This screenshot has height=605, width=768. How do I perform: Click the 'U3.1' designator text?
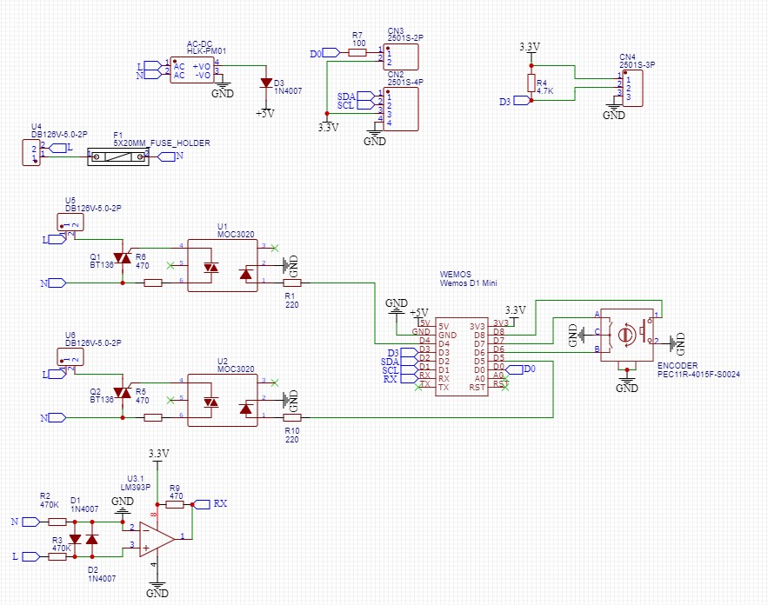click(x=136, y=479)
